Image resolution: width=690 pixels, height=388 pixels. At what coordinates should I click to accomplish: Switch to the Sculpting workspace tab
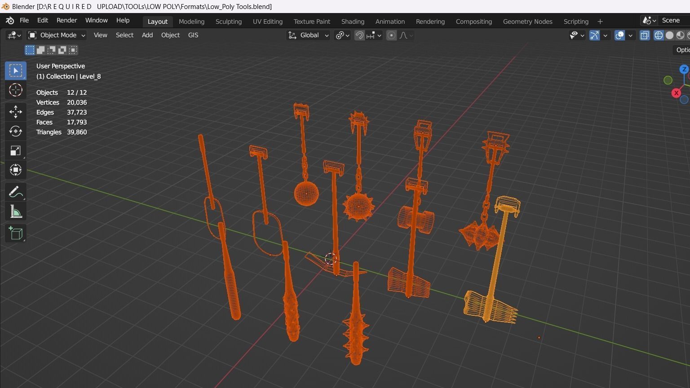(228, 22)
